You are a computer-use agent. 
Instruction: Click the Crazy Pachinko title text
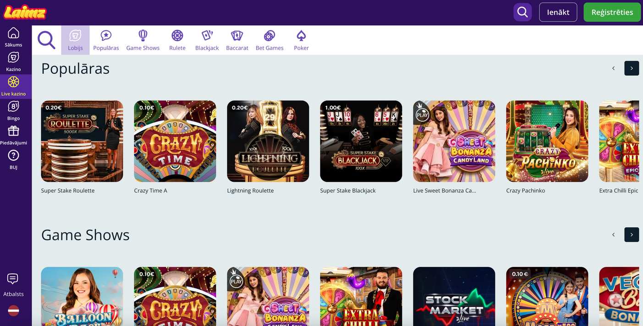pos(526,190)
